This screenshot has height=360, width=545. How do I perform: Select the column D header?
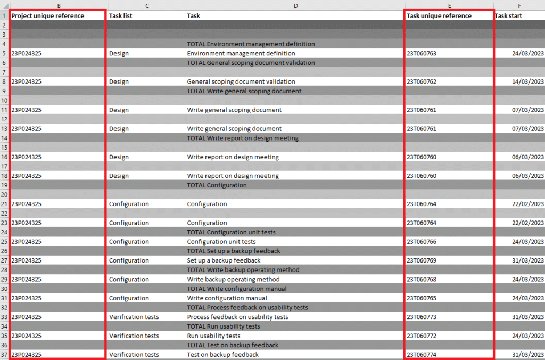295,5
